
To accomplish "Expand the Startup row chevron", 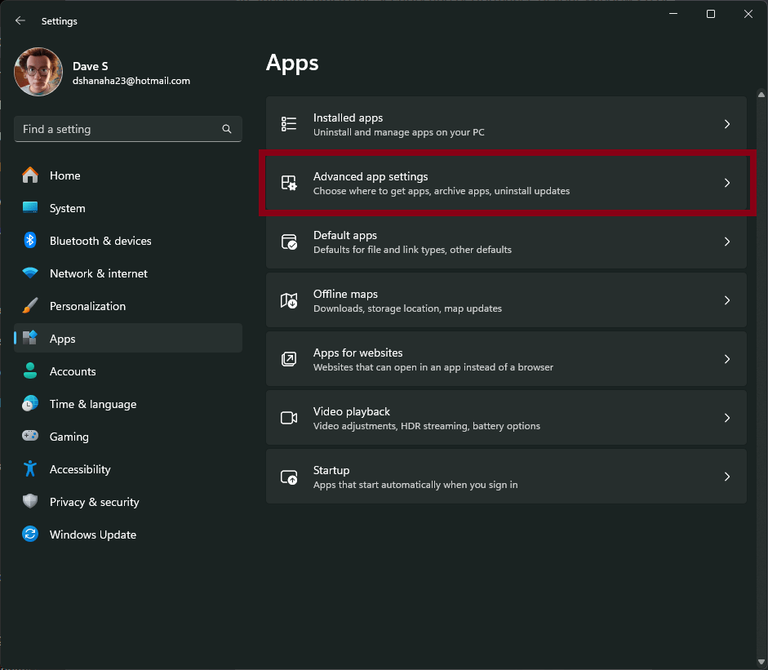I will [726, 477].
